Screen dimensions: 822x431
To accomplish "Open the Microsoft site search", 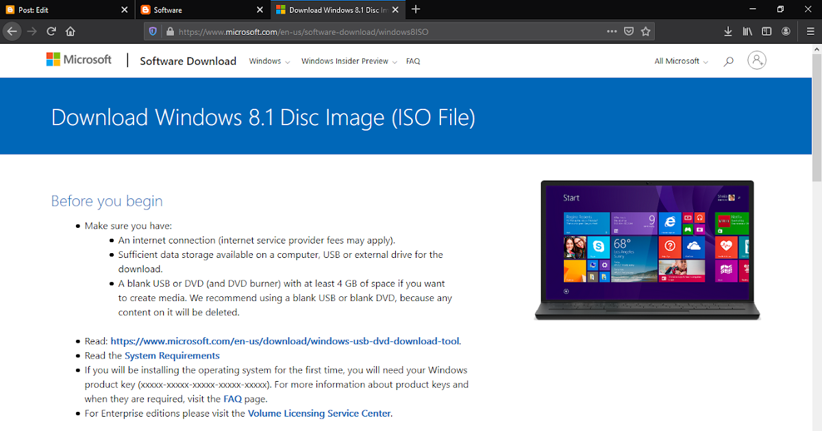I will (x=728, y=62).
